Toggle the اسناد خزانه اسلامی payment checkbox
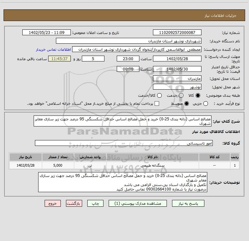This screenshot has width=249, height=241. [157, 104]
